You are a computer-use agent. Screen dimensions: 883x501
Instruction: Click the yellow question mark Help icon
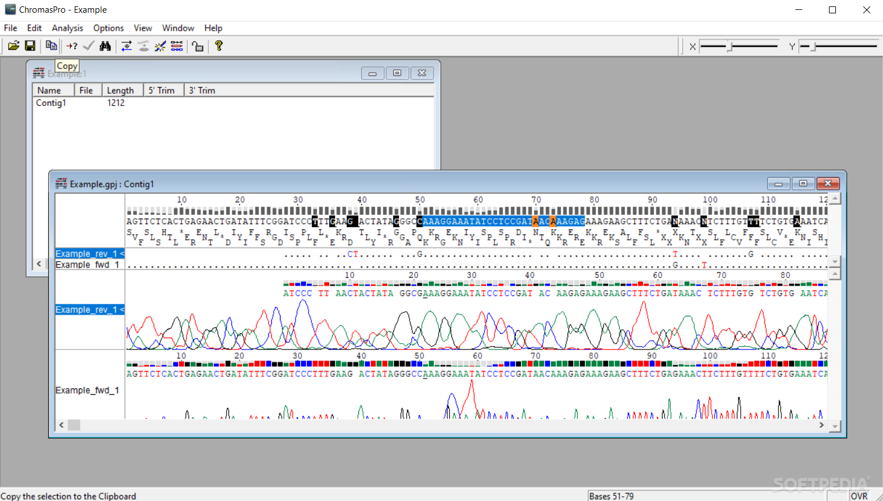coord(219,46)
